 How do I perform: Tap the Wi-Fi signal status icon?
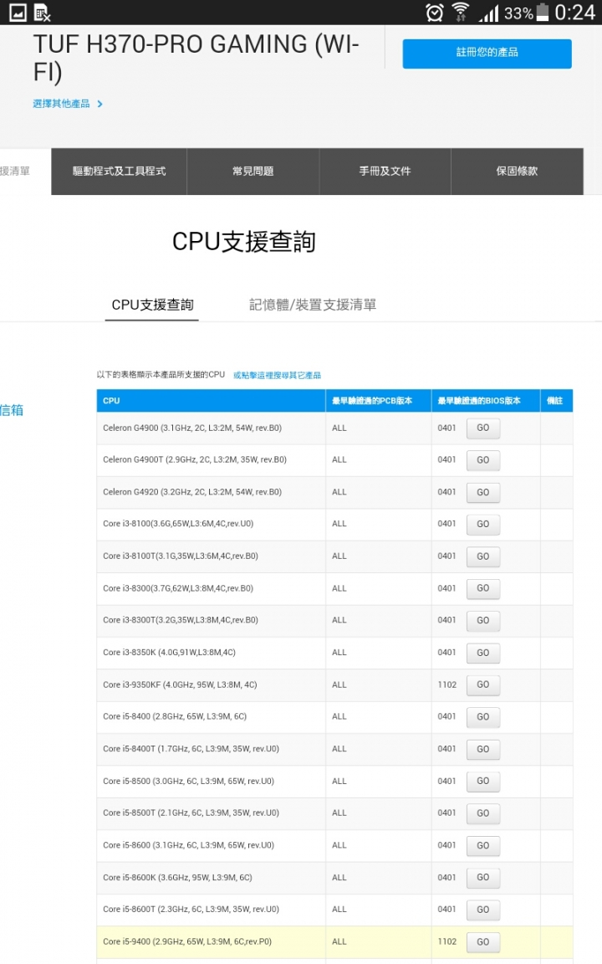[460, 13]
